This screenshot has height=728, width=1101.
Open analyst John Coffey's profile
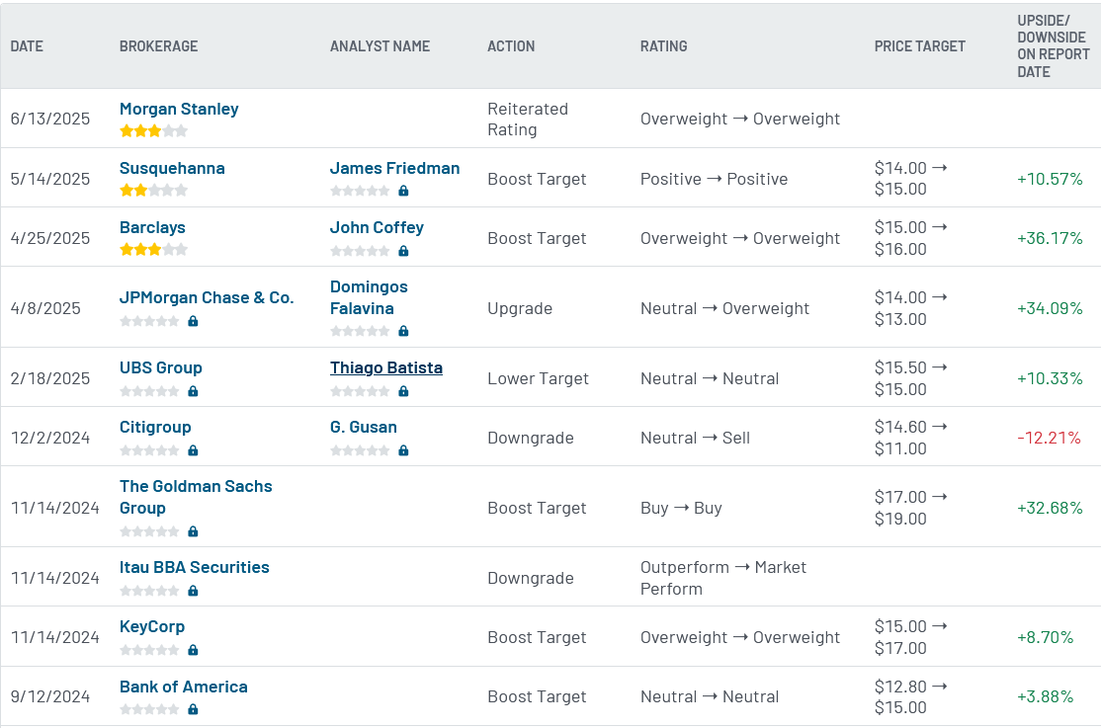(x=378, y=227)
